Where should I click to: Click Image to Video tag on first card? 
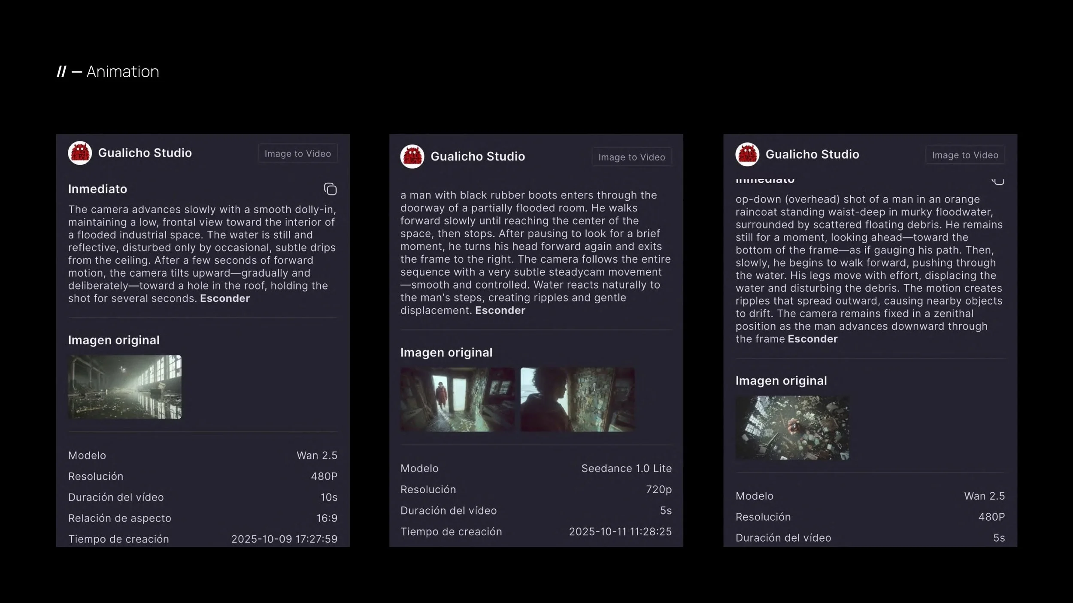tap(297, 154)
